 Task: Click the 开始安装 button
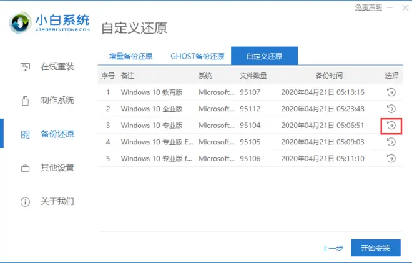(376, 248)
